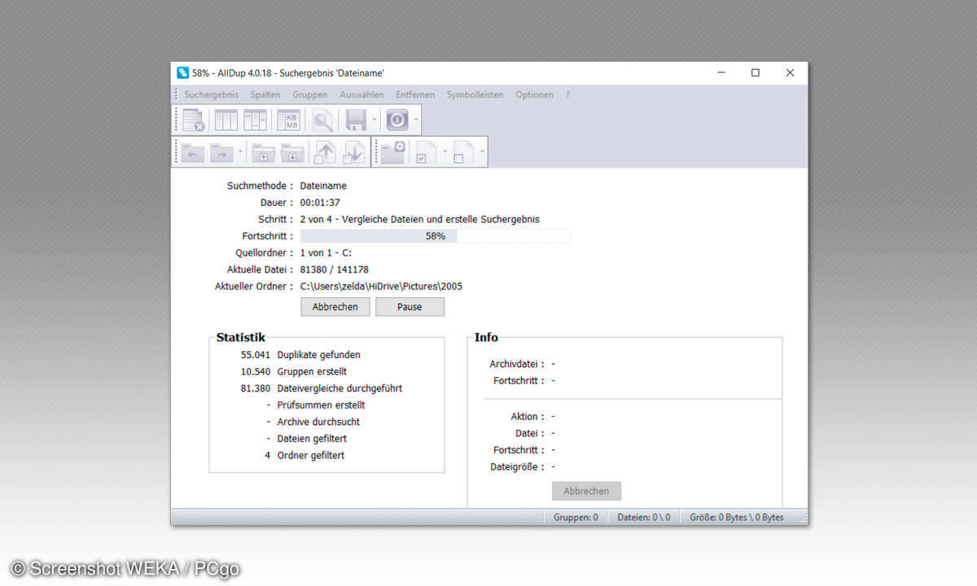Screen dimensions: 977x586
Task: Maximize the AllDup window
Action: 756,72
